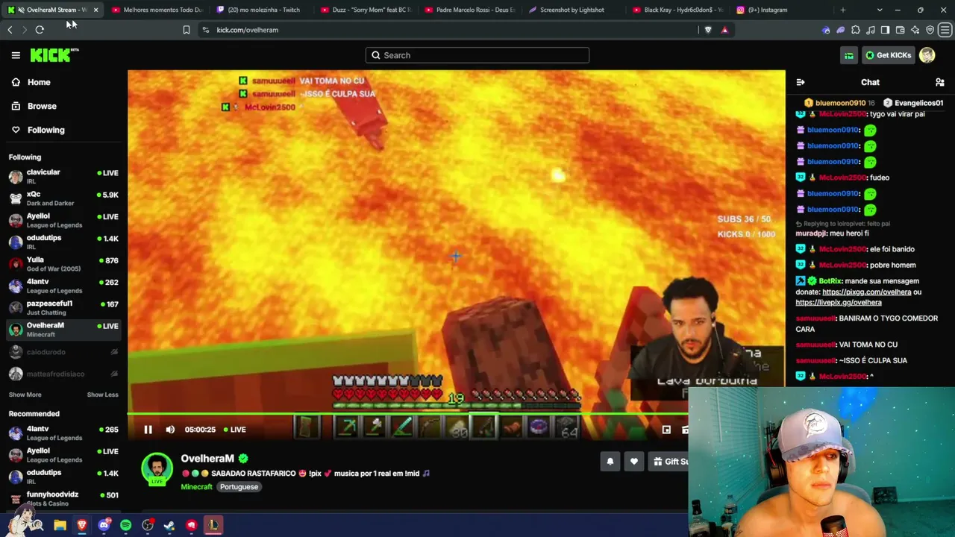This screenshot has width=955, height=537.
Task: Collapse followed channels with Show Less
Action: (103, 395)
